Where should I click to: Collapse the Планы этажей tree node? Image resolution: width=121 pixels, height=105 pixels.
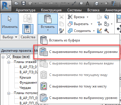pos(9,62)
